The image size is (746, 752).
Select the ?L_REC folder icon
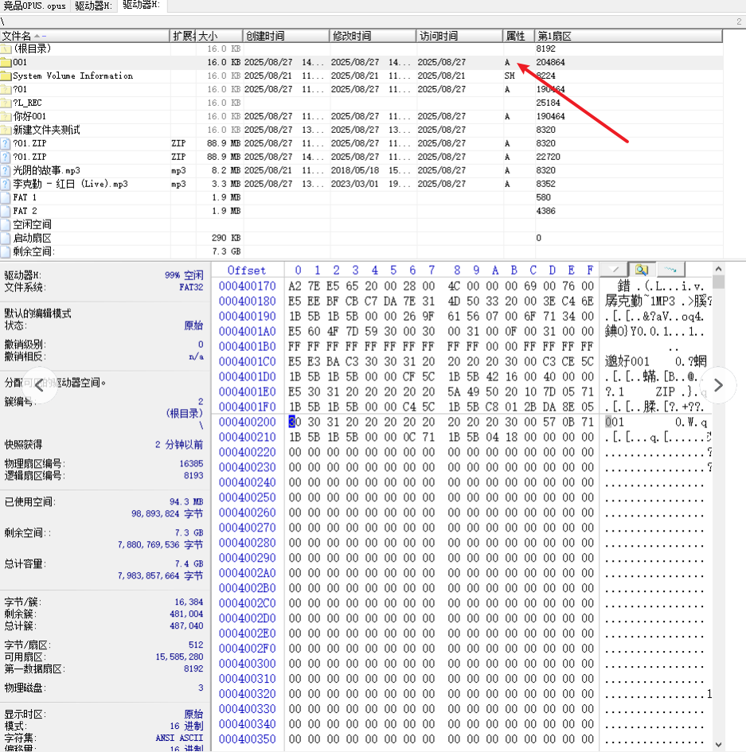6,103
